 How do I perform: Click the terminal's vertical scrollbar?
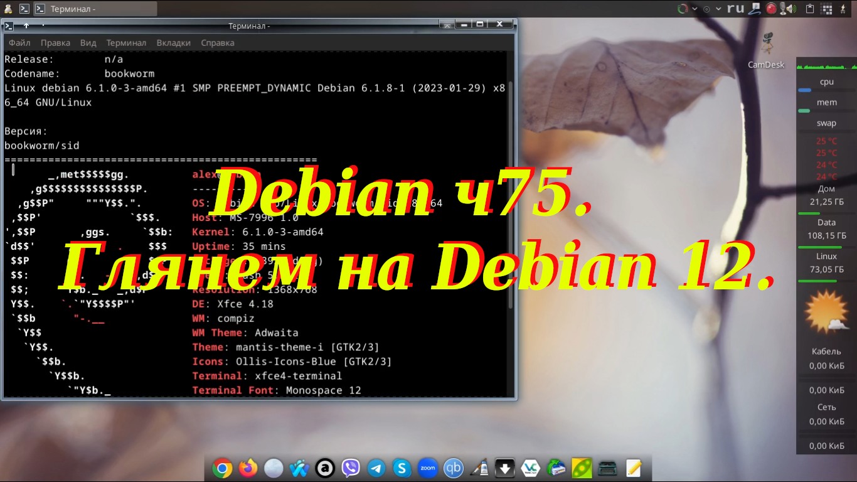pyautogui.click(x=511, y=195)
